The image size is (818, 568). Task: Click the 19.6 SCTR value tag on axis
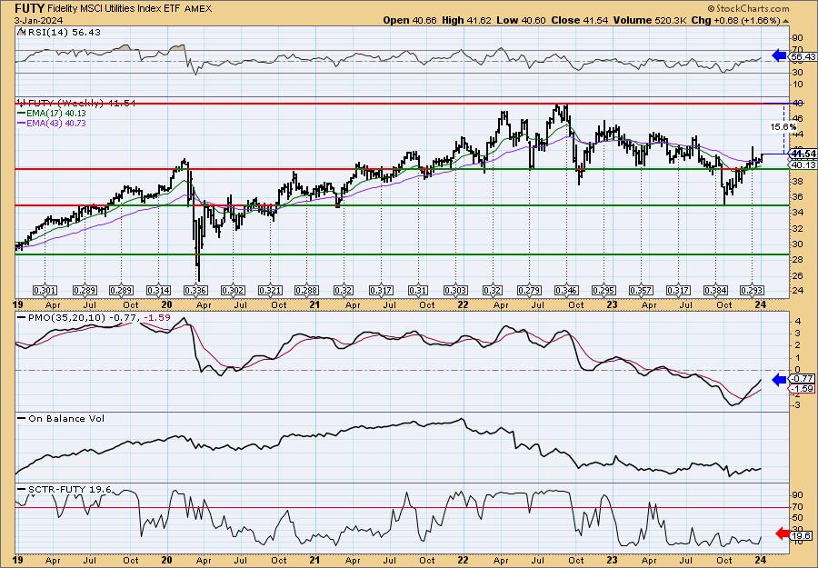click(x=803, y=535)
